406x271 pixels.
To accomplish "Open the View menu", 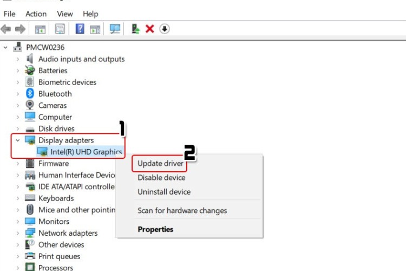I will pos(65,14).
